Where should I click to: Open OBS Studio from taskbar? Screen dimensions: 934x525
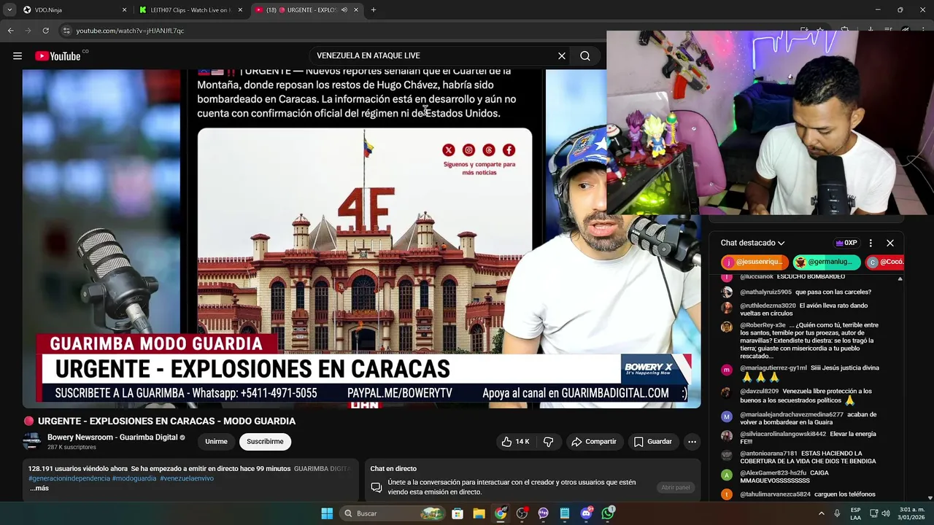[x=522, y=513]
